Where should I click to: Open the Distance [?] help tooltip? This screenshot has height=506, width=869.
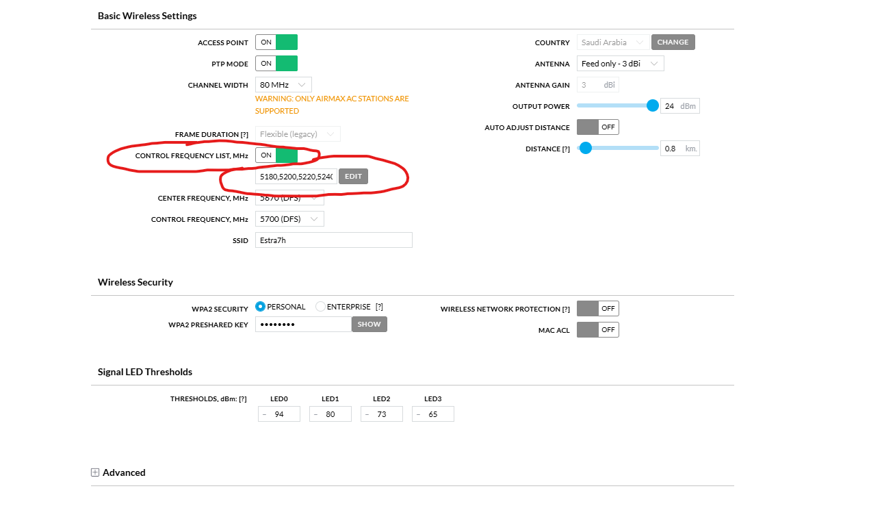point(566,149)
